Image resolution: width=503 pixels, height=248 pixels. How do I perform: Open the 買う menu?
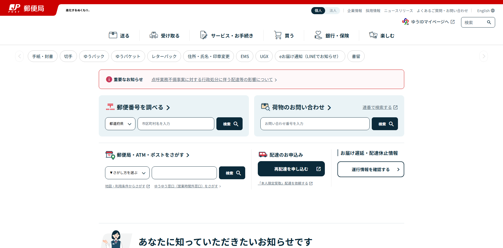tap(284, 35)
